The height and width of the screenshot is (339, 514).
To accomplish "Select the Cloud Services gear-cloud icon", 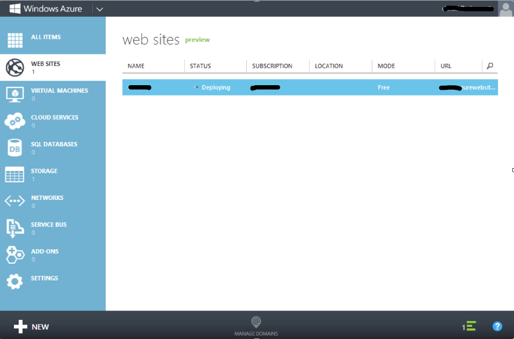I will click(15, 121).
